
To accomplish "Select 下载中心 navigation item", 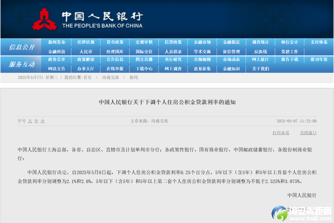I will point(144,69).
